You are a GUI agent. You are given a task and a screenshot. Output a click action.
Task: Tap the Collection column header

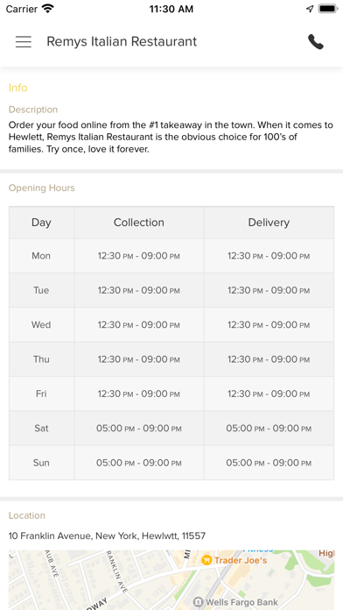click(x=139, y=223)
